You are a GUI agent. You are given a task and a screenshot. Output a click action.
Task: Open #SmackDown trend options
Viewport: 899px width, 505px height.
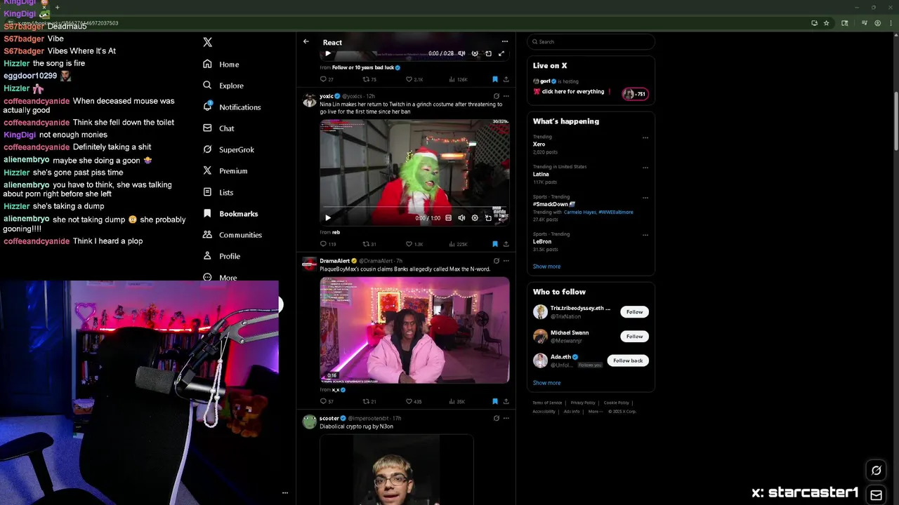tap(645, 198)
